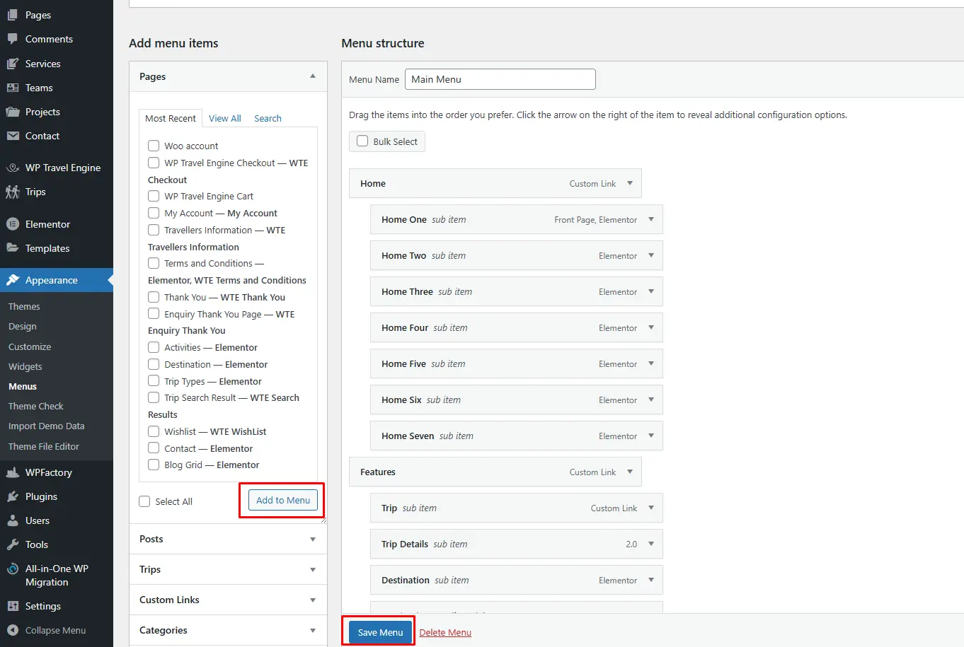Click the Contact envelope icon
Viewport: 964px width, 647px height.
(x=13, y=136)
